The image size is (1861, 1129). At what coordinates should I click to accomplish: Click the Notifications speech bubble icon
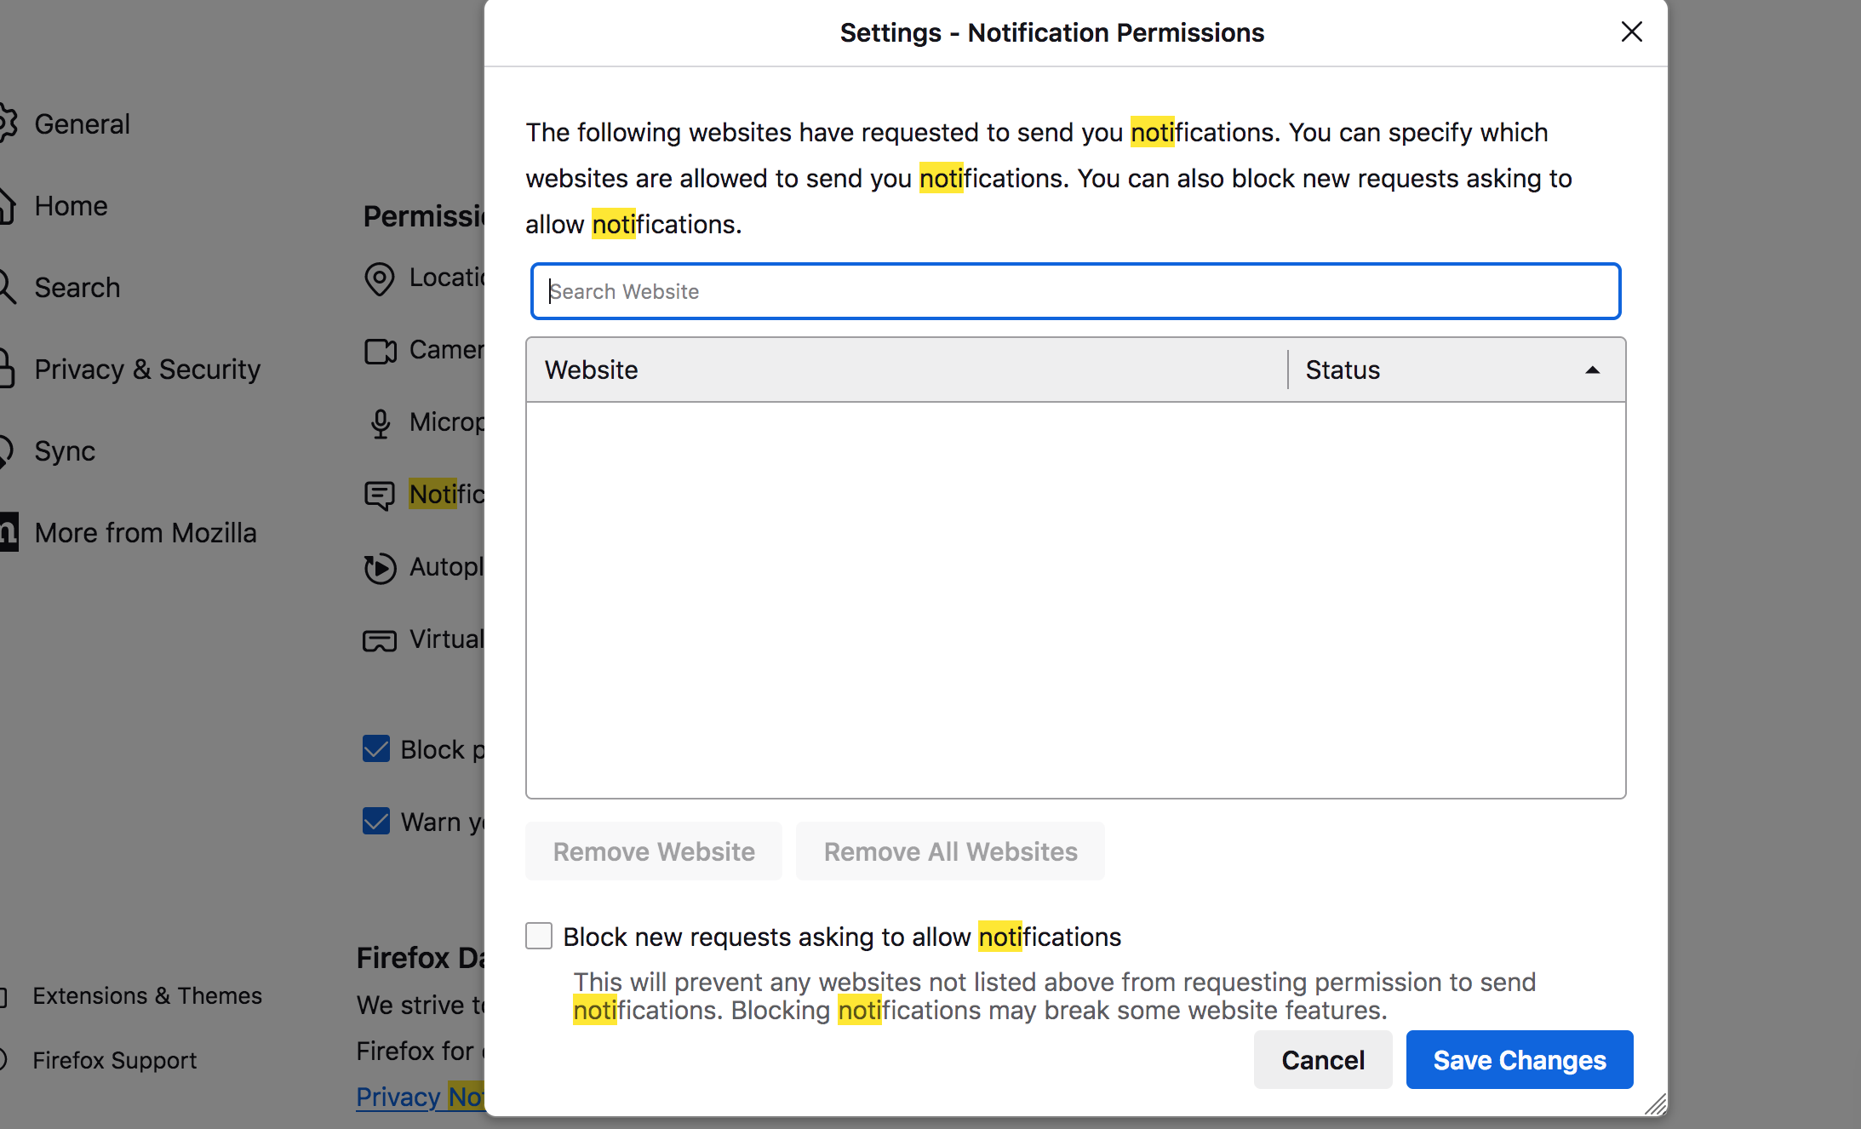pos(380,495)
